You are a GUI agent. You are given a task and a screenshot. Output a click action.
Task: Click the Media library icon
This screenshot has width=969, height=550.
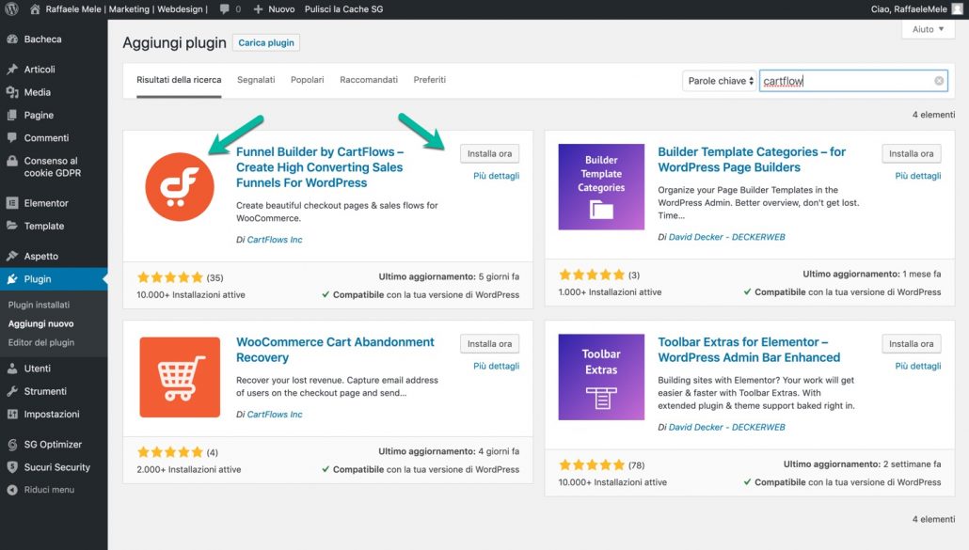12,92
